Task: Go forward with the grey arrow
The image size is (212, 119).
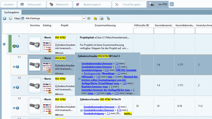Action: 10,18
